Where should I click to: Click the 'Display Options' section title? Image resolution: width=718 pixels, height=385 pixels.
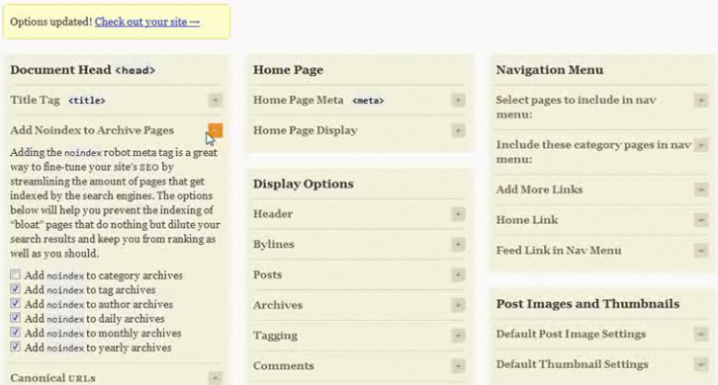coord(304,184)
